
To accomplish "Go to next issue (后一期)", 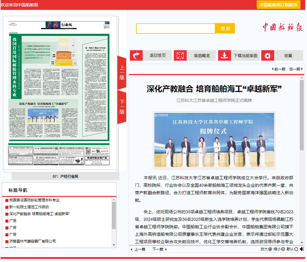I will point(294,69).
